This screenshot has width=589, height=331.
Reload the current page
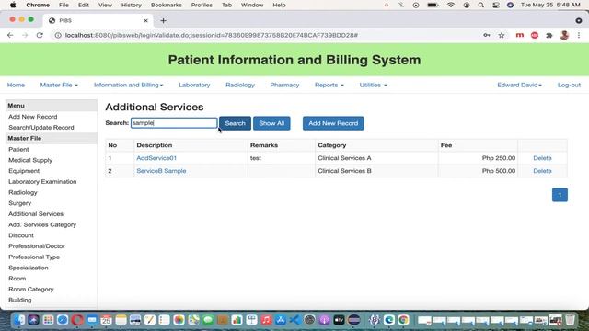tap(40, 35)
